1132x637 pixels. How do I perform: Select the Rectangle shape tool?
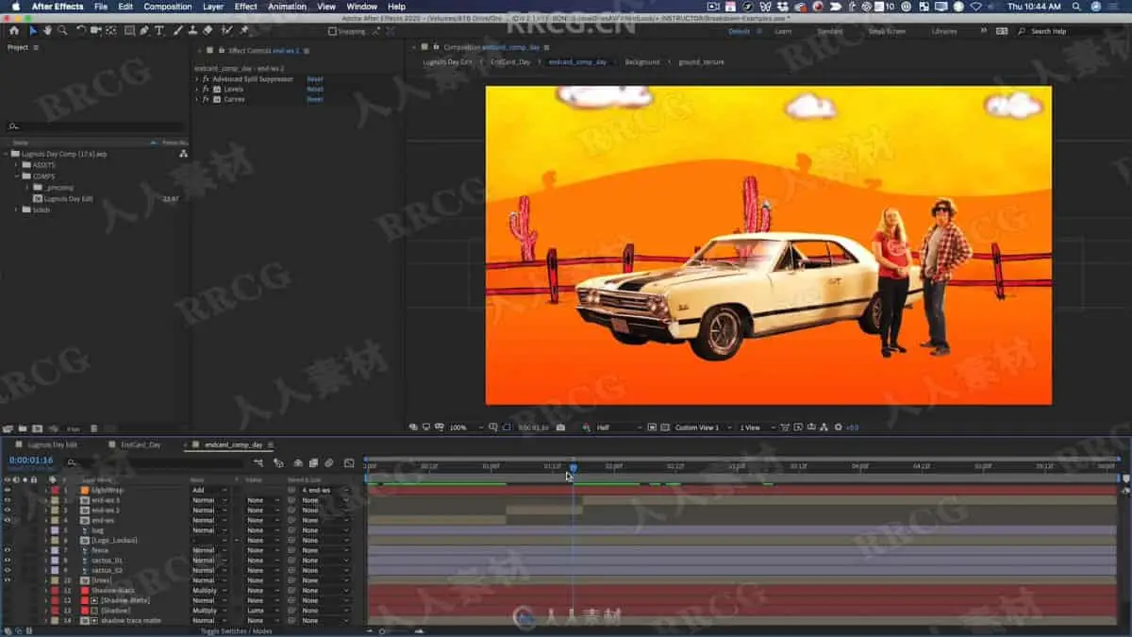click(x=129, y=30)
